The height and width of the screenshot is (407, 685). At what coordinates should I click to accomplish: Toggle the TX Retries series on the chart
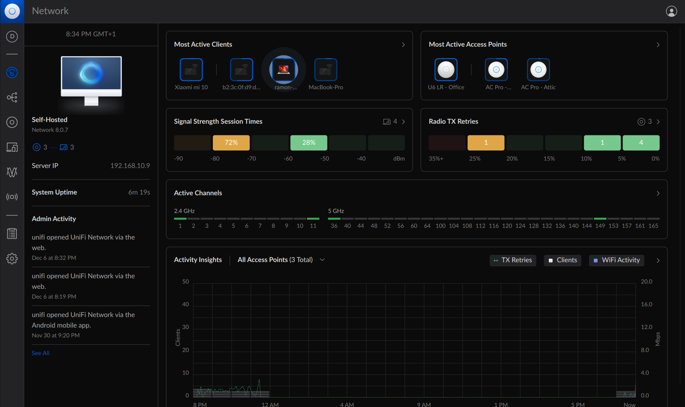[513, 260]
